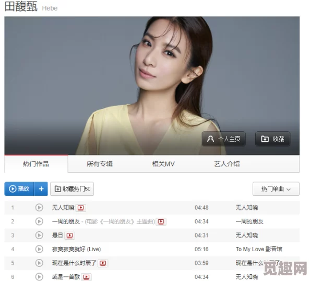Play the song 无人知晓 in row 1
Viewport: 310px width, 281px height.
pos(39,208)
